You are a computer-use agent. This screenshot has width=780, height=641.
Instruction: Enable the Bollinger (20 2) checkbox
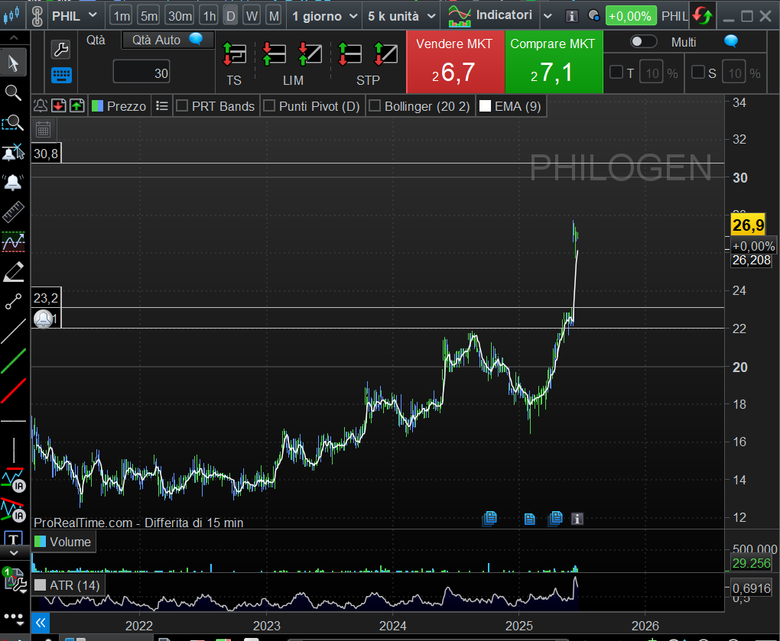375,106
